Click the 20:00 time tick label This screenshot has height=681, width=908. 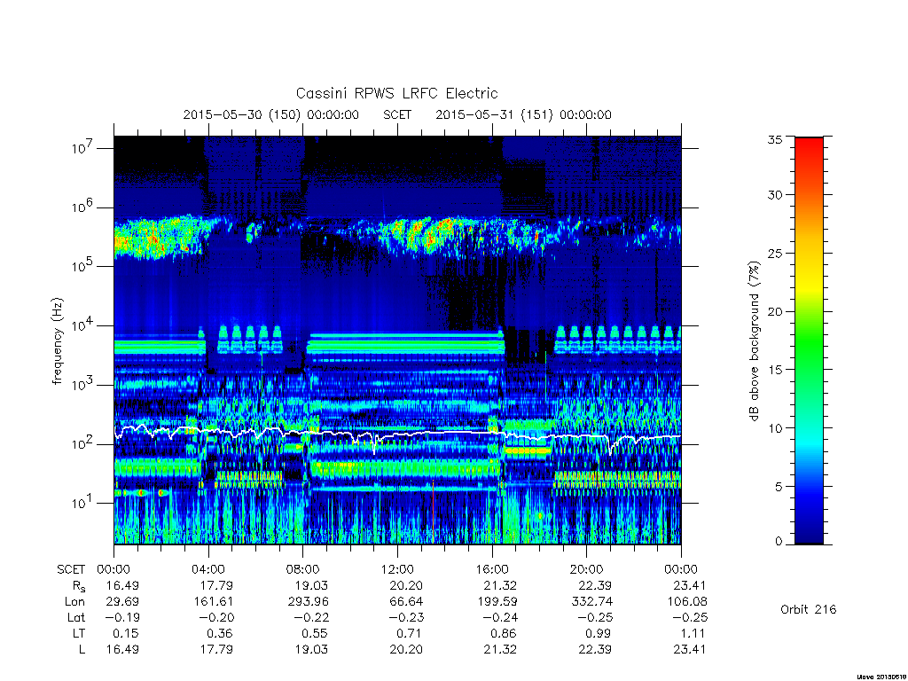587,569
